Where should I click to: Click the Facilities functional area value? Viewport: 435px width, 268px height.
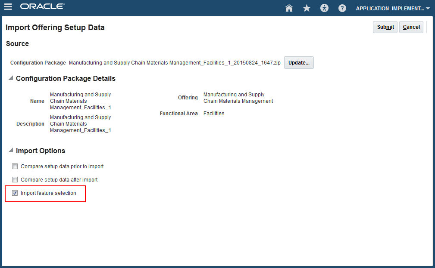[213, 114]
